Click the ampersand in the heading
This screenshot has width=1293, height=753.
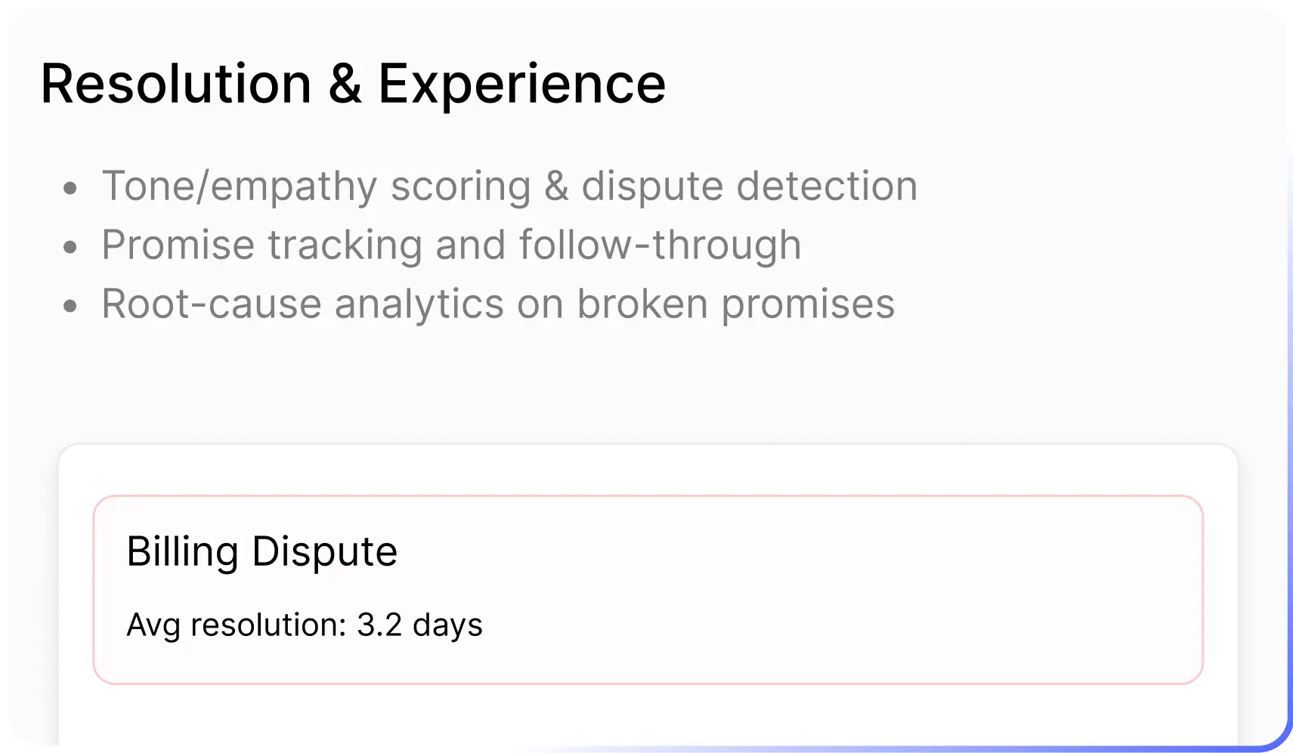coord(345,83)
